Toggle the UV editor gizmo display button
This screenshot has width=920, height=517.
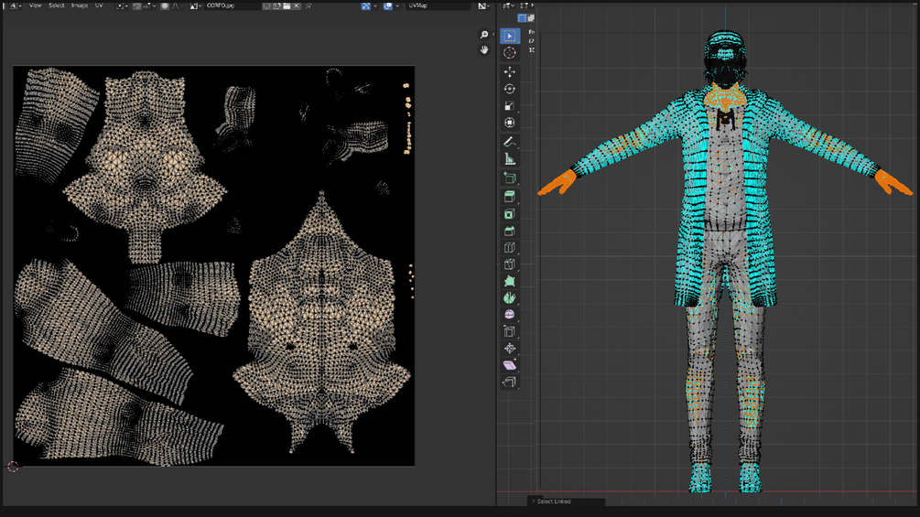[366, 5]
